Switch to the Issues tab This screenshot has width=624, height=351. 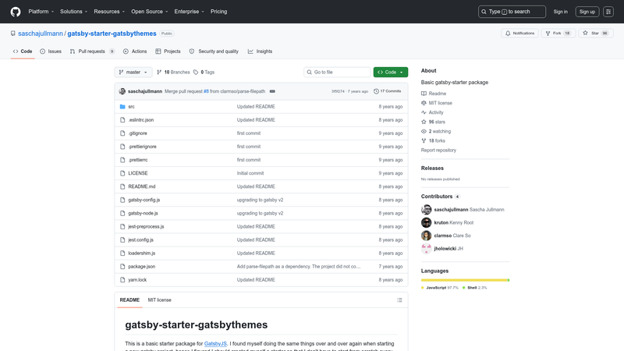pyautogui.click(x=51, y=51)
